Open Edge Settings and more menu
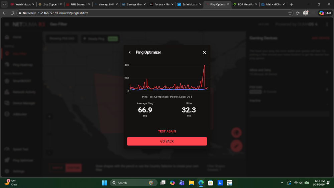 313,13
